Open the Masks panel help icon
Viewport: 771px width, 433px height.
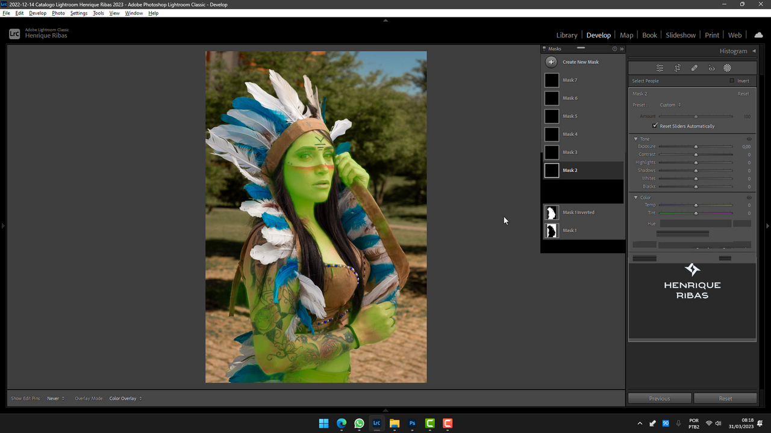[614, 49]
